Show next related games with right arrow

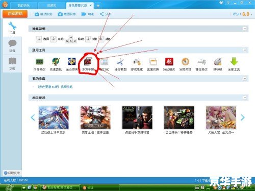point(243,117)
